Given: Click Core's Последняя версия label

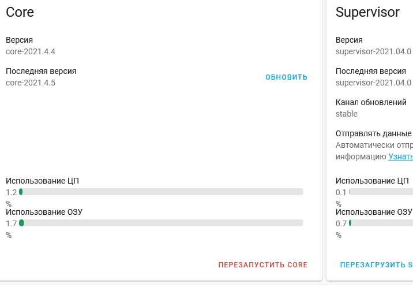Looking at the screenshot, I should [x=41, y=71].
